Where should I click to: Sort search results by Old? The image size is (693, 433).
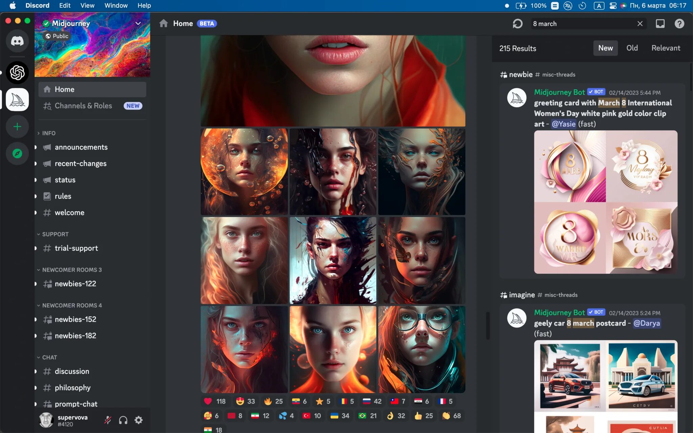coord(632,48)
